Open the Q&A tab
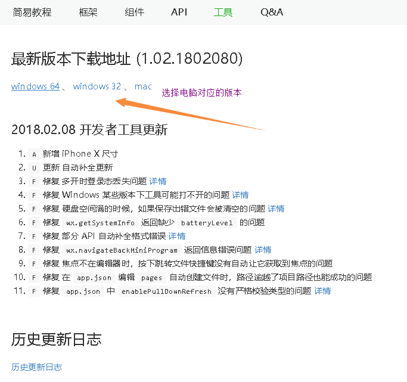The width and height of the screenshot is (407, 382). pyautogui.click(x=272, y=12)
